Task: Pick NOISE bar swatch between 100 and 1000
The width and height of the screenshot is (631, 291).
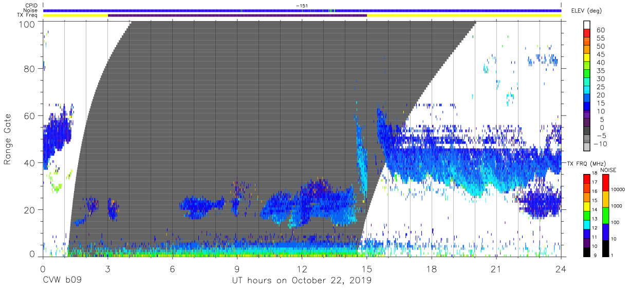Action: pos(605,215)
